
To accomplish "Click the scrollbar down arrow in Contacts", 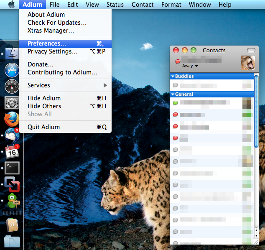I will (x=256, y=235).
